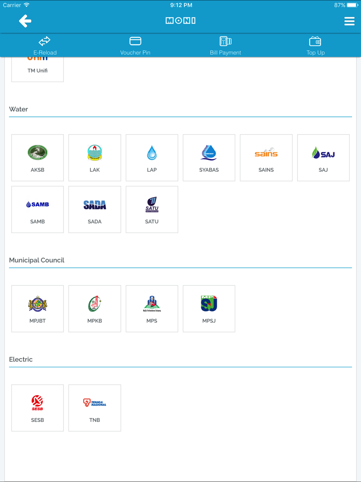Click the Municipal Council section heading
This screenshot has width=361, height=482.
pos(36,260)
